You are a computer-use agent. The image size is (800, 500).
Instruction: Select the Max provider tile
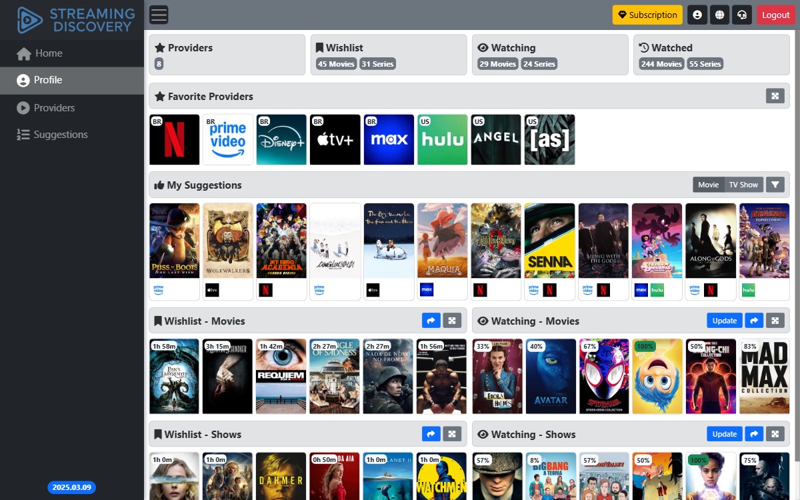(x=389, y=139)
